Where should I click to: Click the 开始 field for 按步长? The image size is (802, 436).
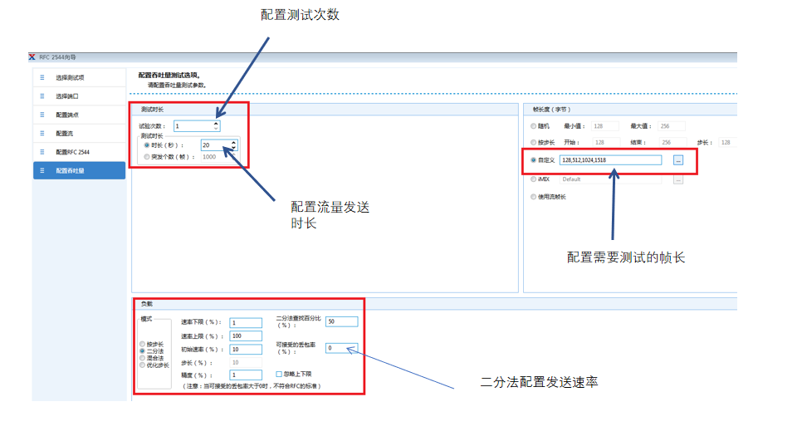(606, 142)
